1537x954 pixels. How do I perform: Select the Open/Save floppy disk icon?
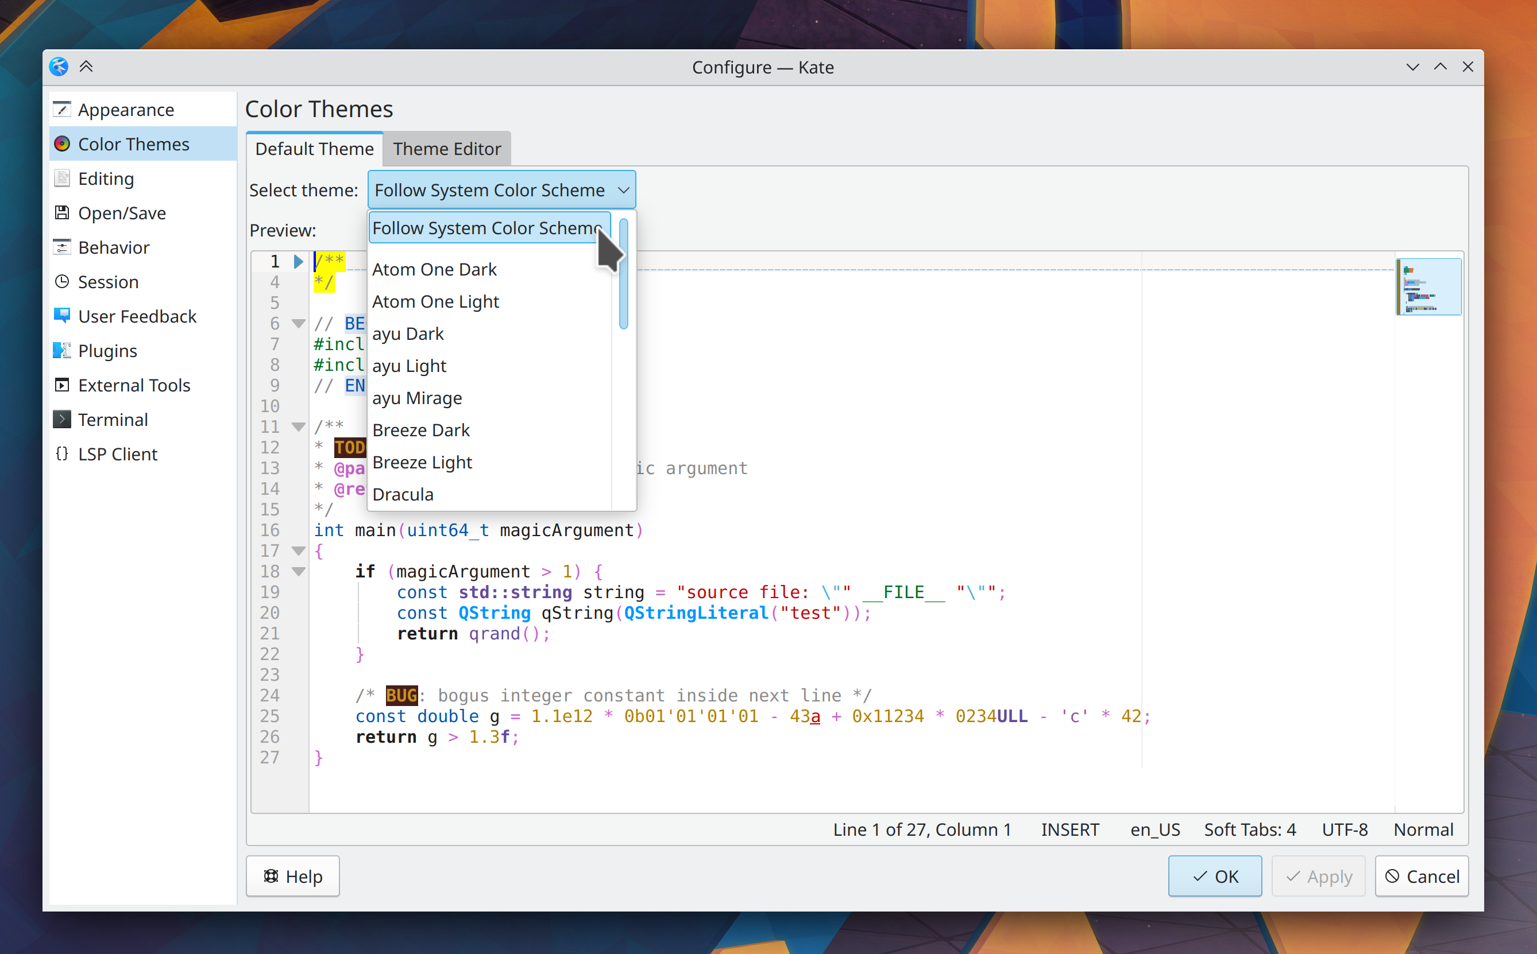pos(62,212)
